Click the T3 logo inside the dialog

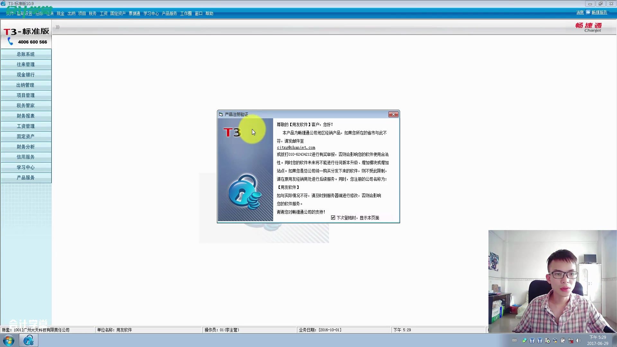pyautogui.click(x=232, y=132)
